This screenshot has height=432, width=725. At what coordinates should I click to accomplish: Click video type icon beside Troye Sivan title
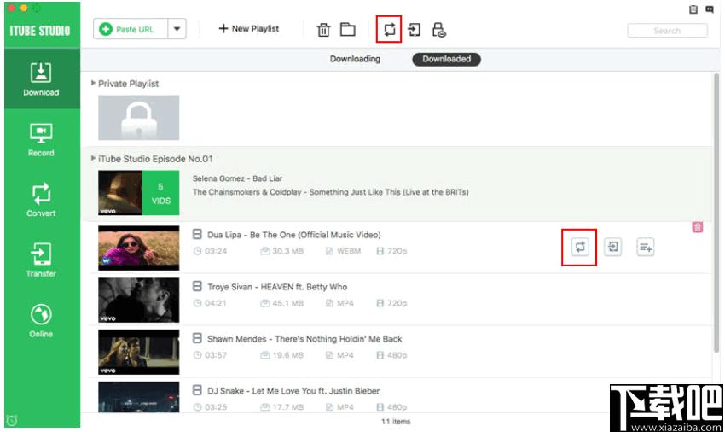(x=197, y=286)
